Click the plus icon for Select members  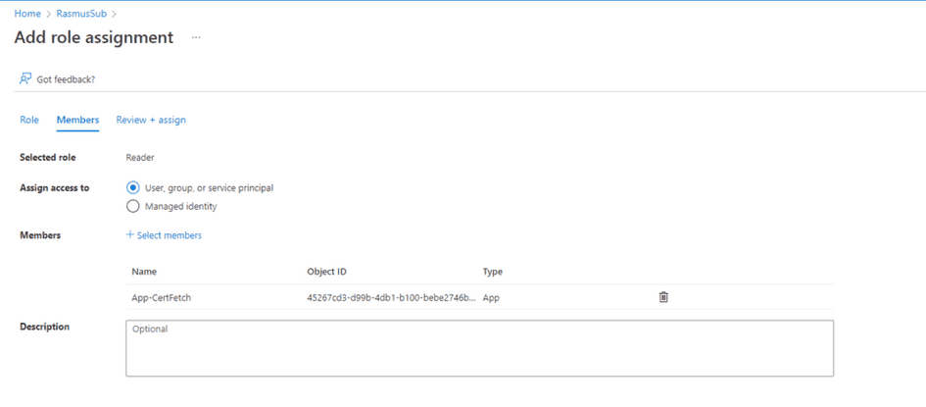(x=130, y=235)
